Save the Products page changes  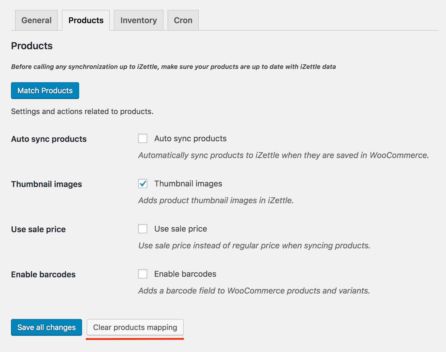tap(46, 327)
